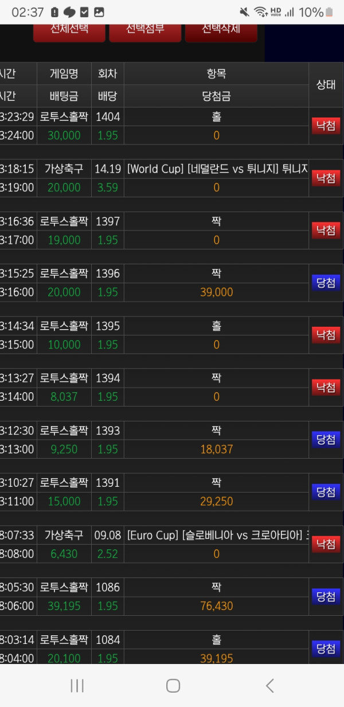Tap the 상태 column header

click(x=326, y=84)
